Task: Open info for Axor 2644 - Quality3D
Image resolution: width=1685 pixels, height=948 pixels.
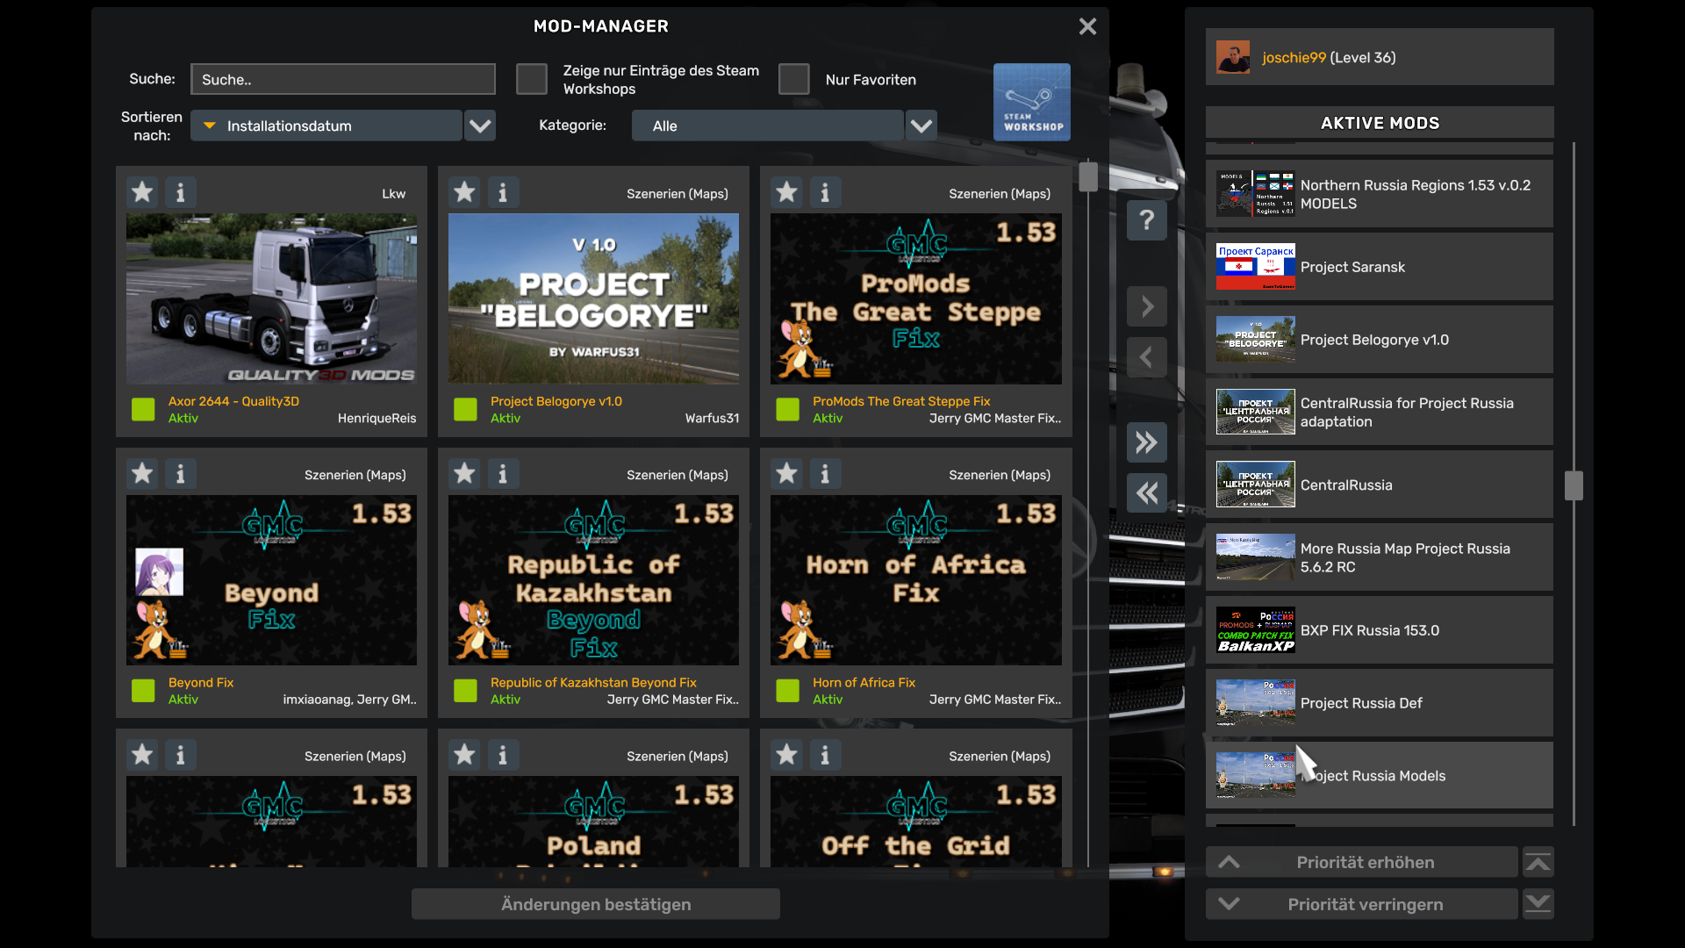Action: [x=181, y=192]
